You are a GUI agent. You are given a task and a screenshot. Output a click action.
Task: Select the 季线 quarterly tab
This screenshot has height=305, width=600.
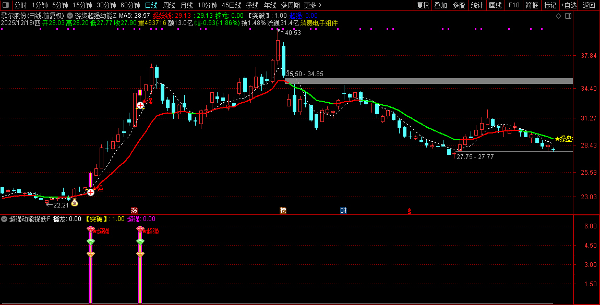(252, 5)
